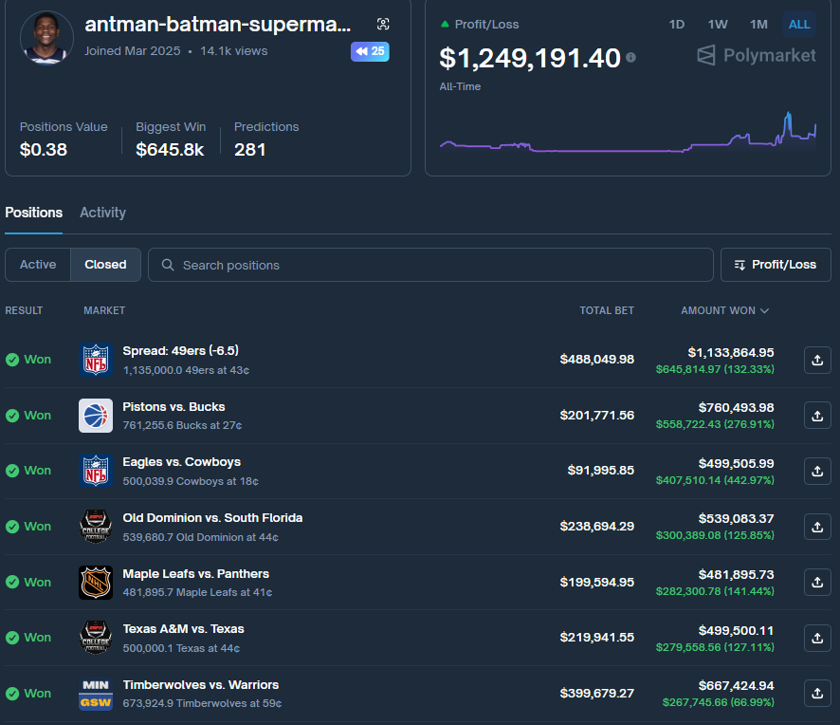Click the profit/loss line chart
This screenshot has width=840, height=725.
pyautogui.click(x=628, y=133)
